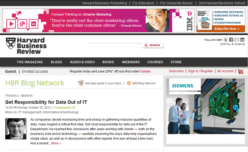Open the shopping cart icon
This screenshot has height=152, width=248.
tap(240, 71)
